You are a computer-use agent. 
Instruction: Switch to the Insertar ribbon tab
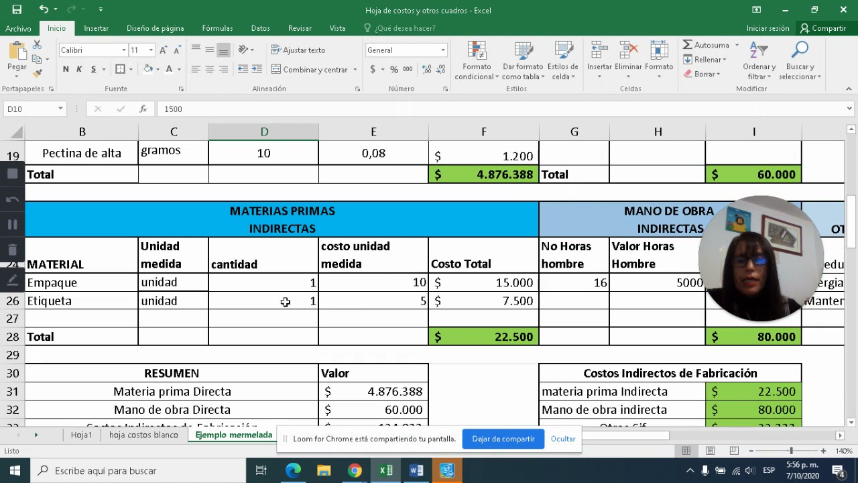[x=97, y=28]
